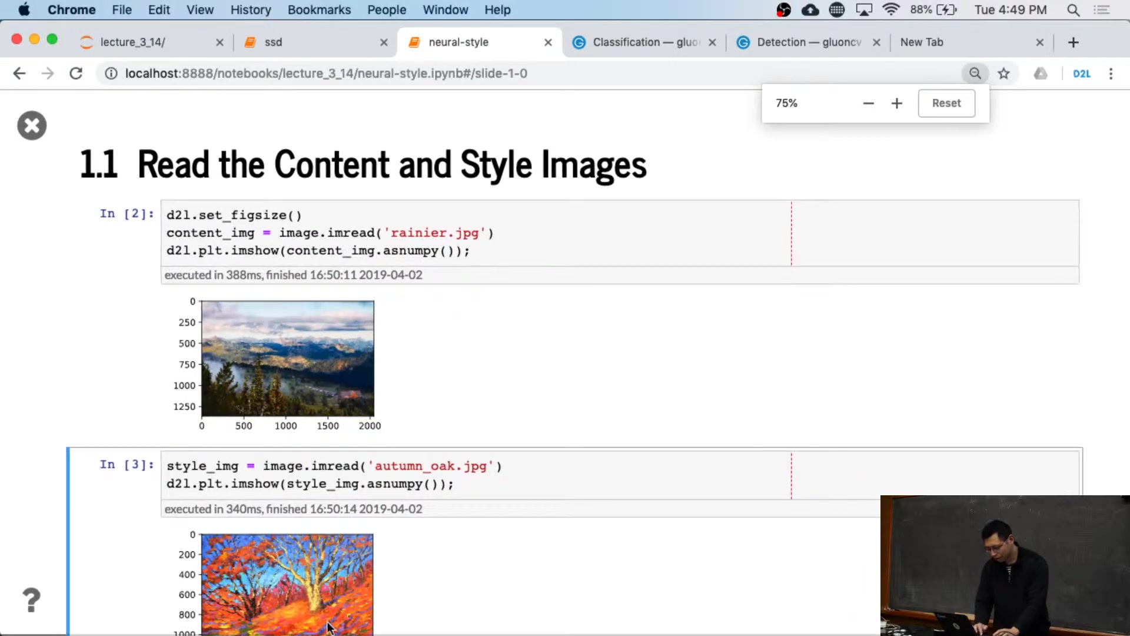This screenshot has height=636, width=1130.
Task: Click the localhost notebook URL field
Action: pos(530,74)
